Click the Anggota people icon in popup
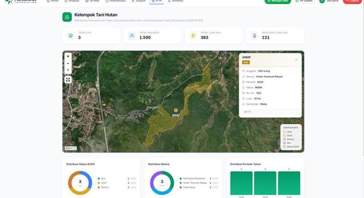 click(244, 71)
